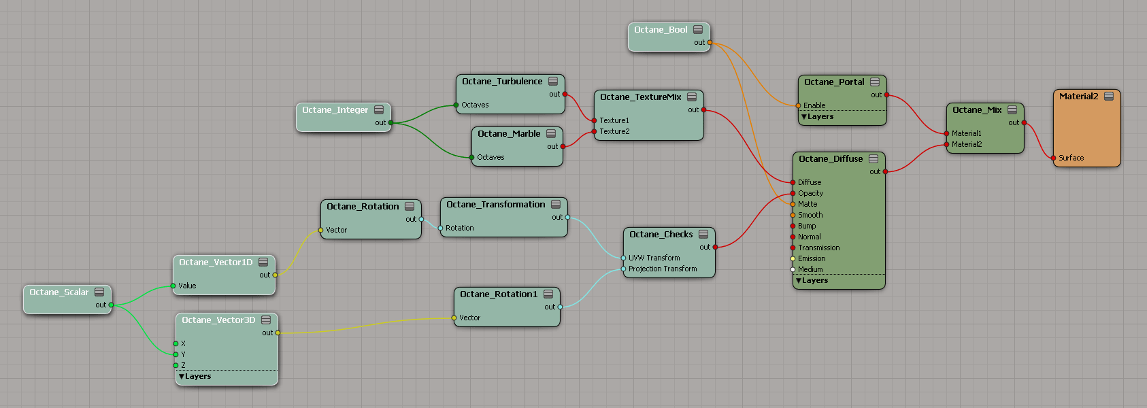The image size is (1147, 408).
Task: Click the Enable input port on Octane_Portal
Action: point(798,105)
